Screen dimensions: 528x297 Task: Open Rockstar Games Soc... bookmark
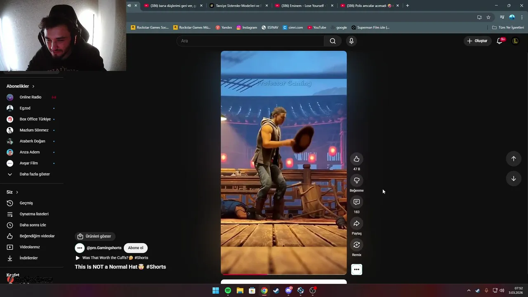tap(150, 28)
